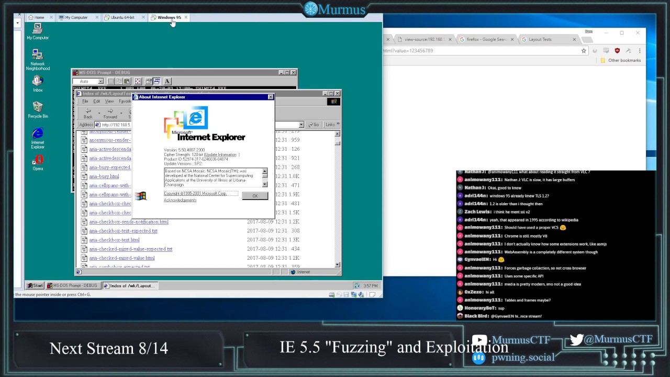This screenshot has height=377, width=670.
Task: Open aria-checkbox-sends-notification.html link
Action: (x=129, y=222)
